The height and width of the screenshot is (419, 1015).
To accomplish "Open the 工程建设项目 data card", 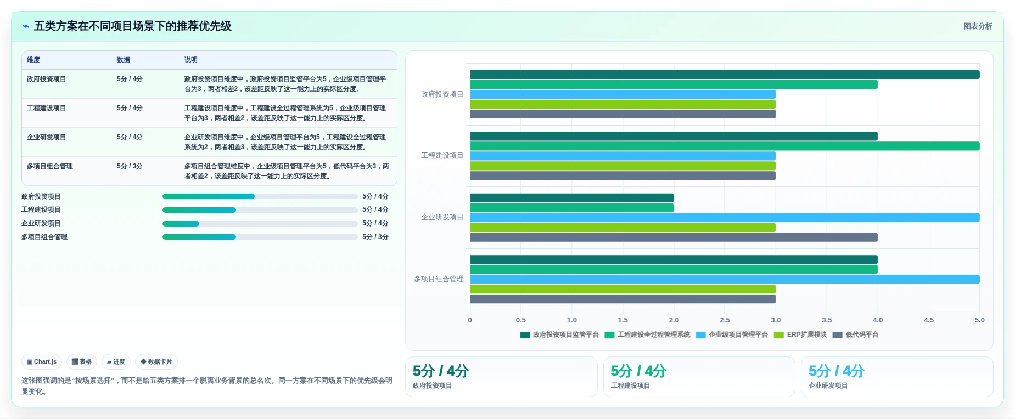I will (x=699, y=377).
